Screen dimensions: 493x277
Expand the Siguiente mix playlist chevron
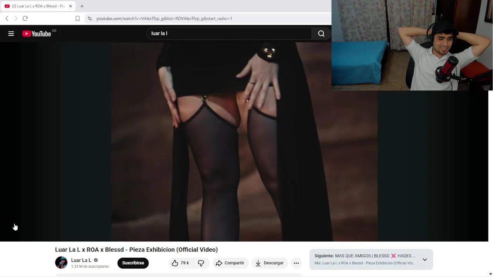click(x=425, y=259)
